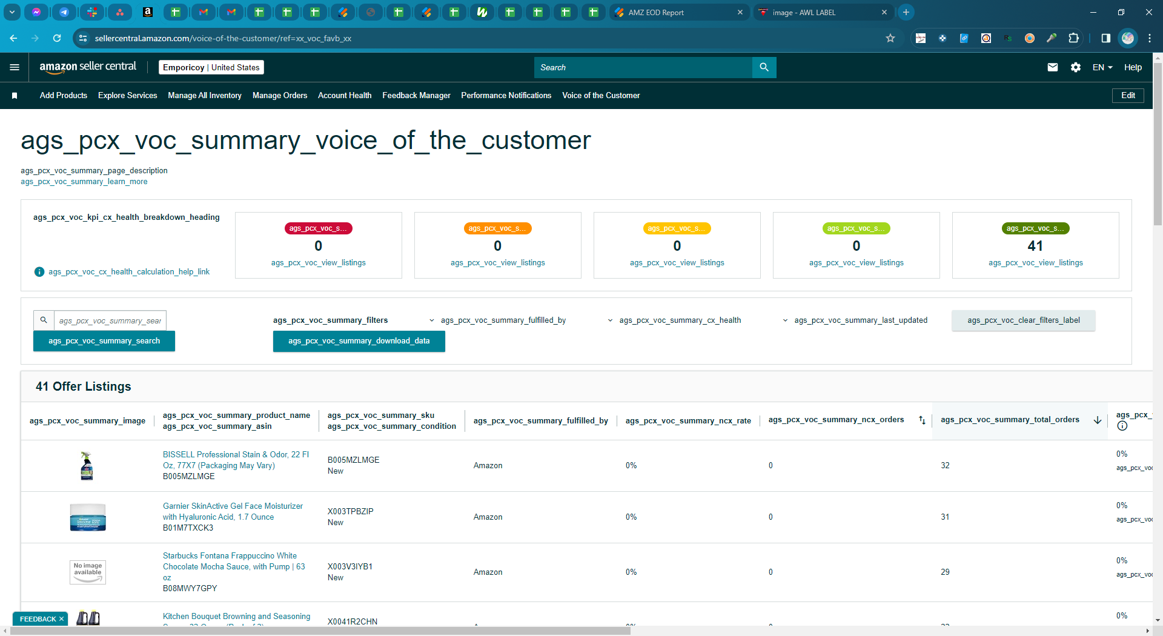Switch to the pinned Messenger tab
The width and height of the screenshot is (1163, 636).
click(x=36, y=12)
